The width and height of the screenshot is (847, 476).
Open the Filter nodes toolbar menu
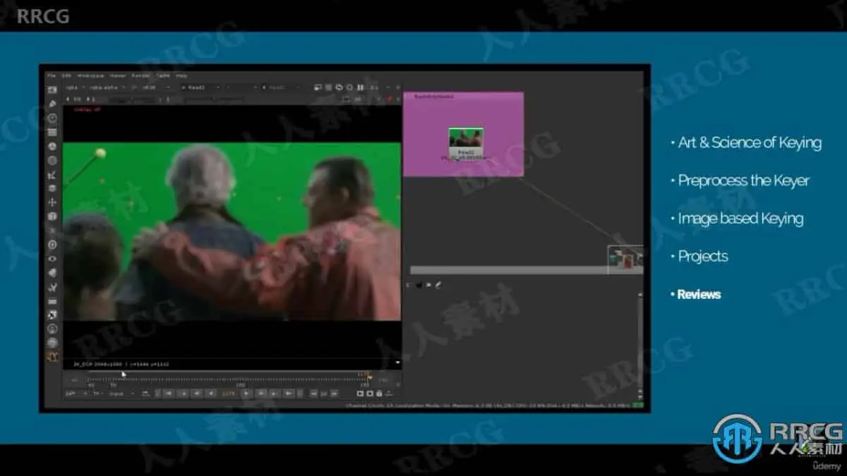52,160
